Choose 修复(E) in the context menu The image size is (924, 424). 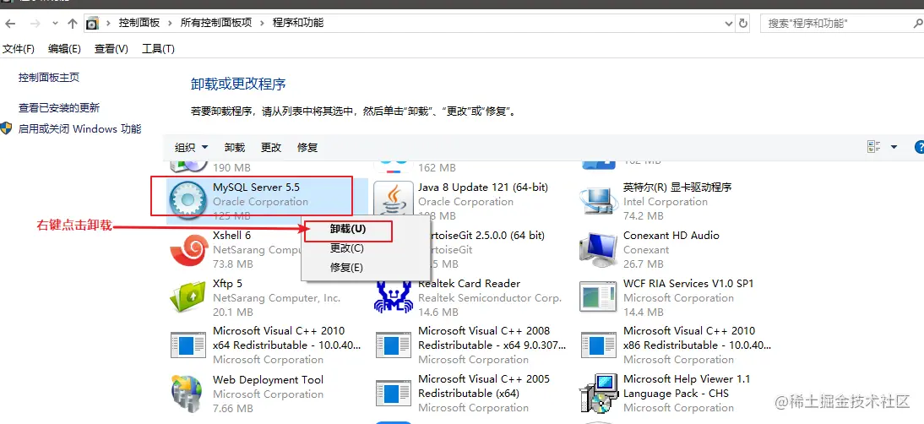pyautogui.click(x=346, y=268)
